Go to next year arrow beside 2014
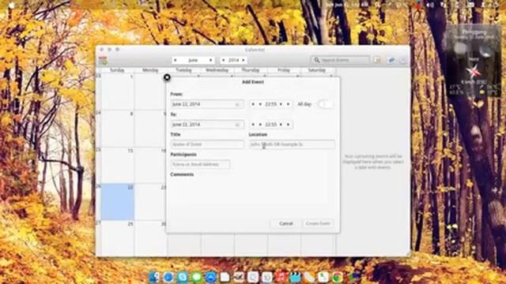 244,60
